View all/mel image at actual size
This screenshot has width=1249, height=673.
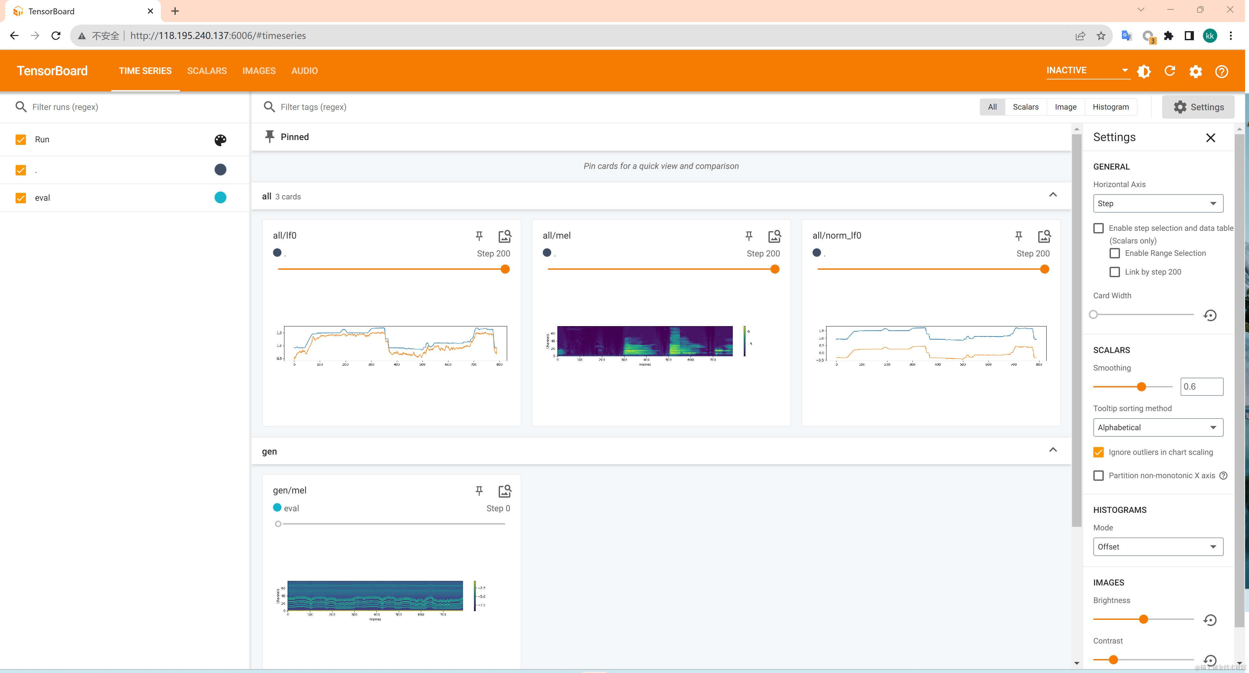coord(774,236)
